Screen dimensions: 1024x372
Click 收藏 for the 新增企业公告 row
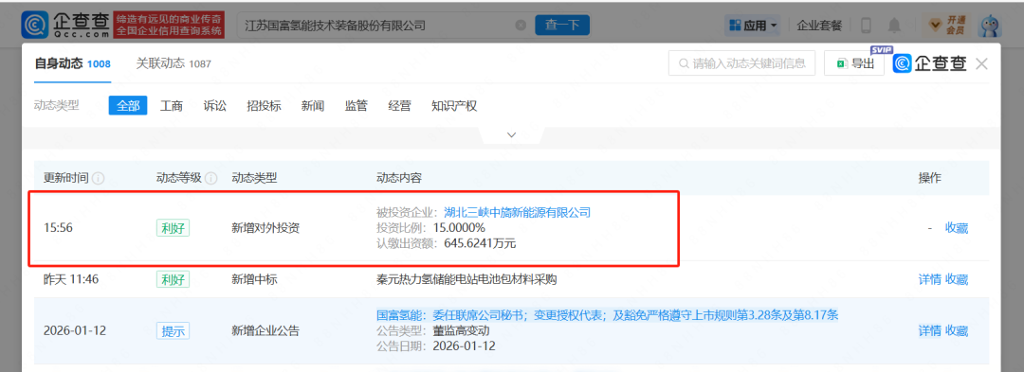click(x=957, y=331)
